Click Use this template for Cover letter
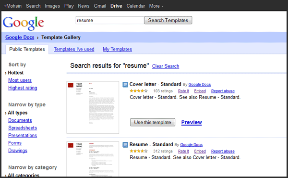Screen dimensions: 288x178 pos(153,122)
